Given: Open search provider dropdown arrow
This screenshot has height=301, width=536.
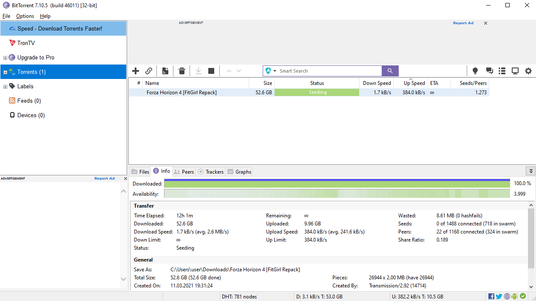Looking at the screenshot, I should tap(275, 71).
